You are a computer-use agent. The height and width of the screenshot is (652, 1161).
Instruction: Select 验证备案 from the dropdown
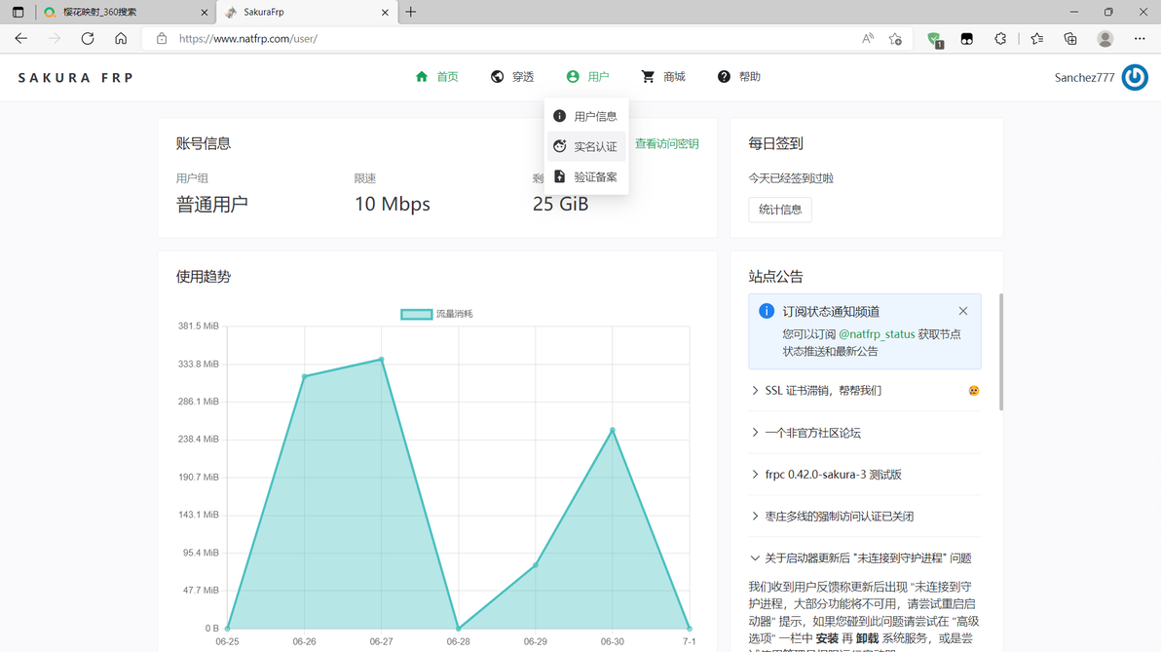pos(586,176)
